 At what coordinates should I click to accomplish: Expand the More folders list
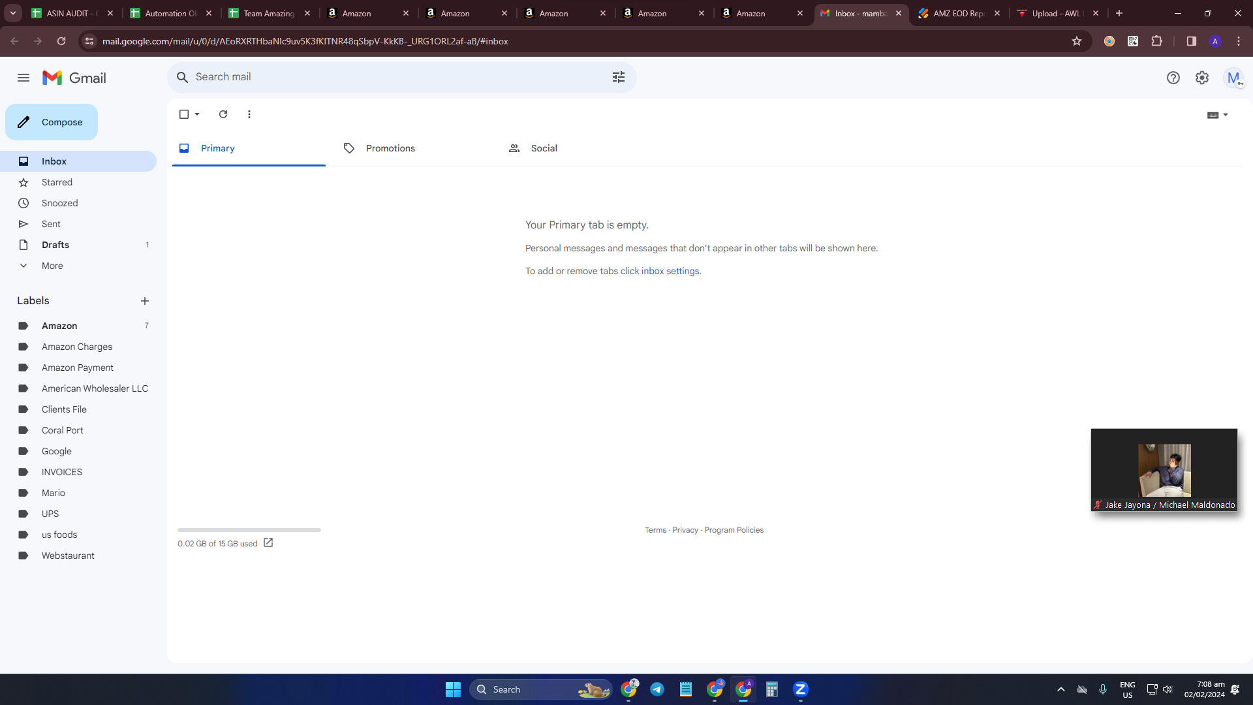(x=78, y=266)
